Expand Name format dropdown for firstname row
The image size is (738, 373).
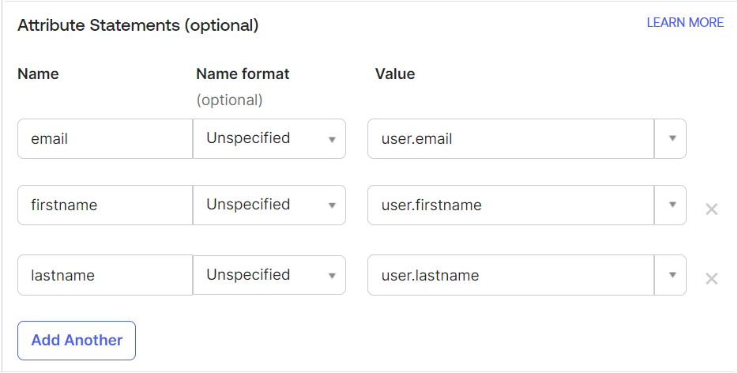(269, 205)
